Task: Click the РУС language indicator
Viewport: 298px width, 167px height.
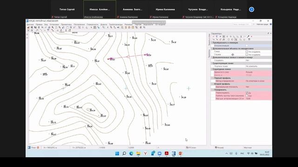Action: (242, 154)
